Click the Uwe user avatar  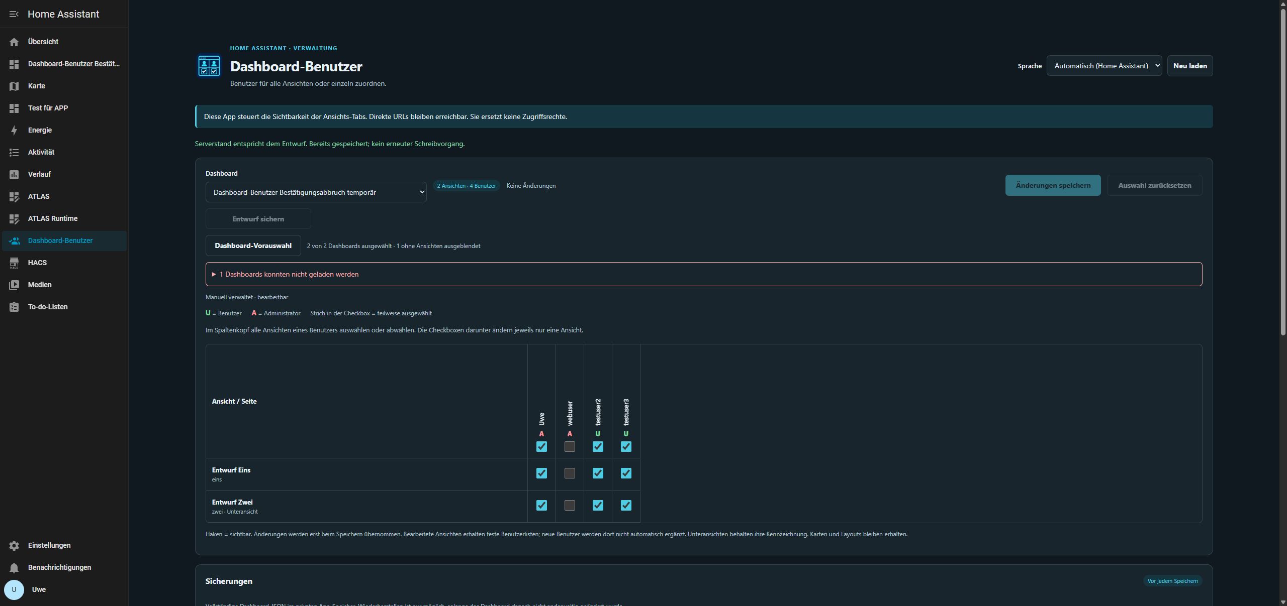(14, 589)
